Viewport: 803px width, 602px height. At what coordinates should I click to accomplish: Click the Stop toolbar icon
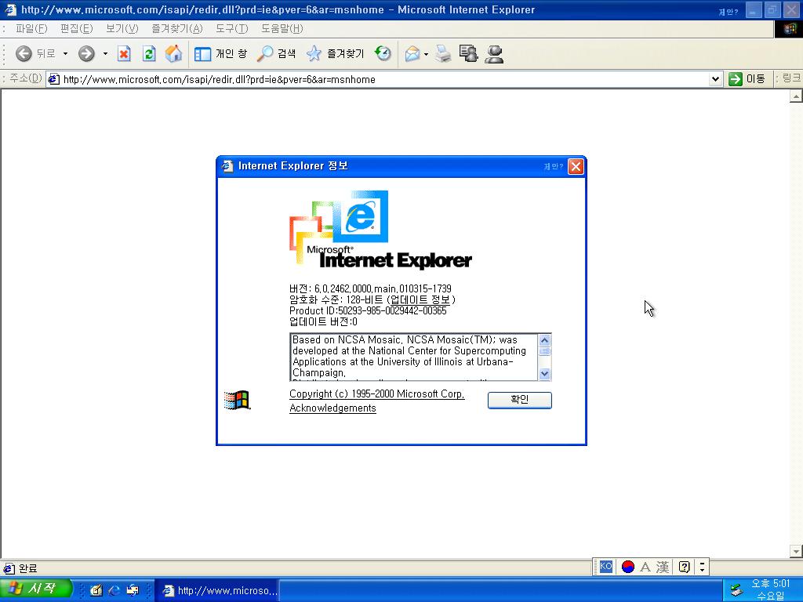pyautogui.click(x=124, y=53)
